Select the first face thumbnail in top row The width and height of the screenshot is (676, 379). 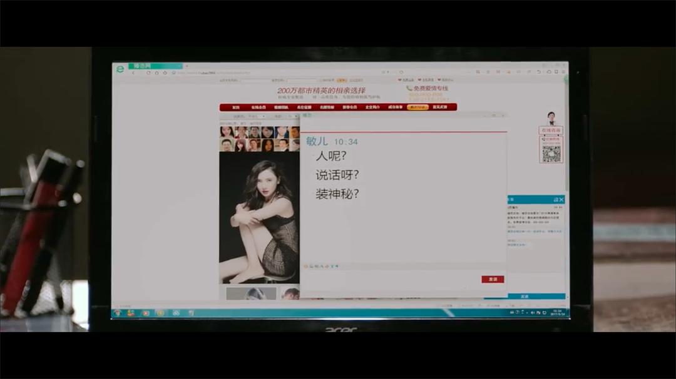[227, 132]
